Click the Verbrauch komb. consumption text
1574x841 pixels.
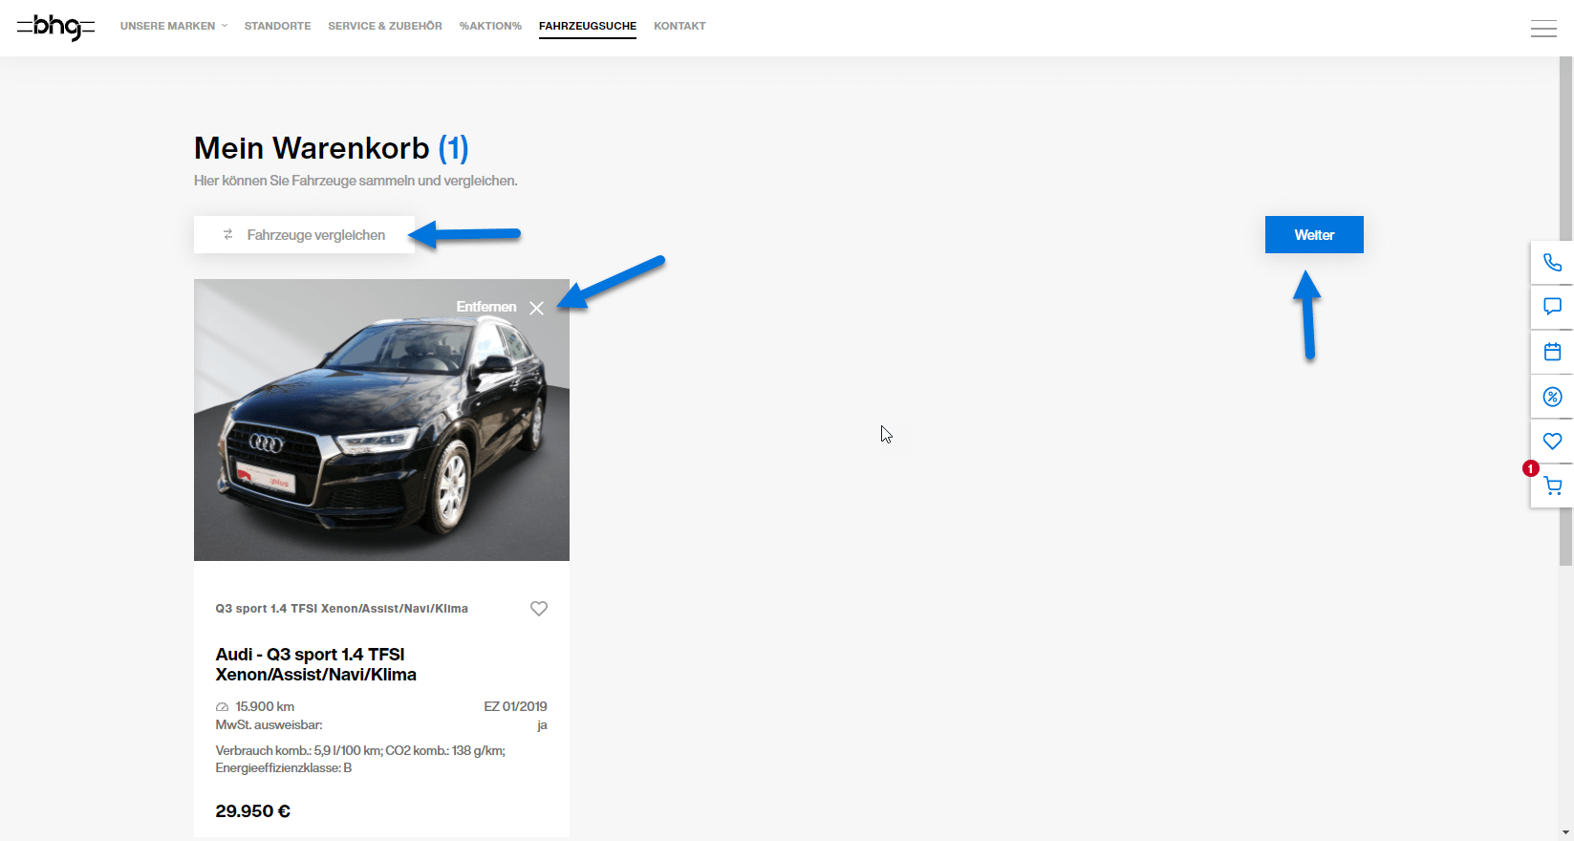click(360, 759)
